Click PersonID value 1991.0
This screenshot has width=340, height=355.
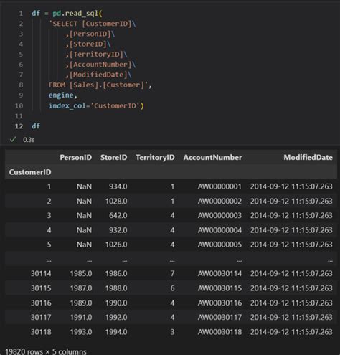(81, 317)
